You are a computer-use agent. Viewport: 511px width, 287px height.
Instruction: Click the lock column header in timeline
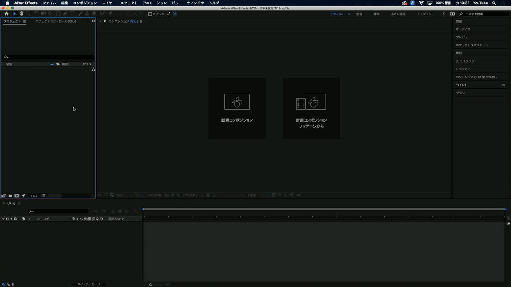(15, 219)
